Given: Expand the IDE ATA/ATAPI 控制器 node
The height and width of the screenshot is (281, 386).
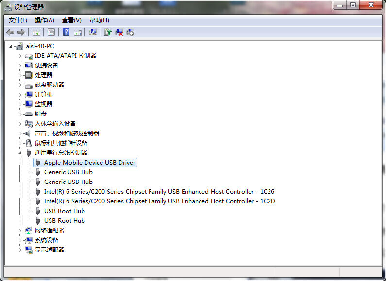Looking at the screenshot, I should [20, 56].
